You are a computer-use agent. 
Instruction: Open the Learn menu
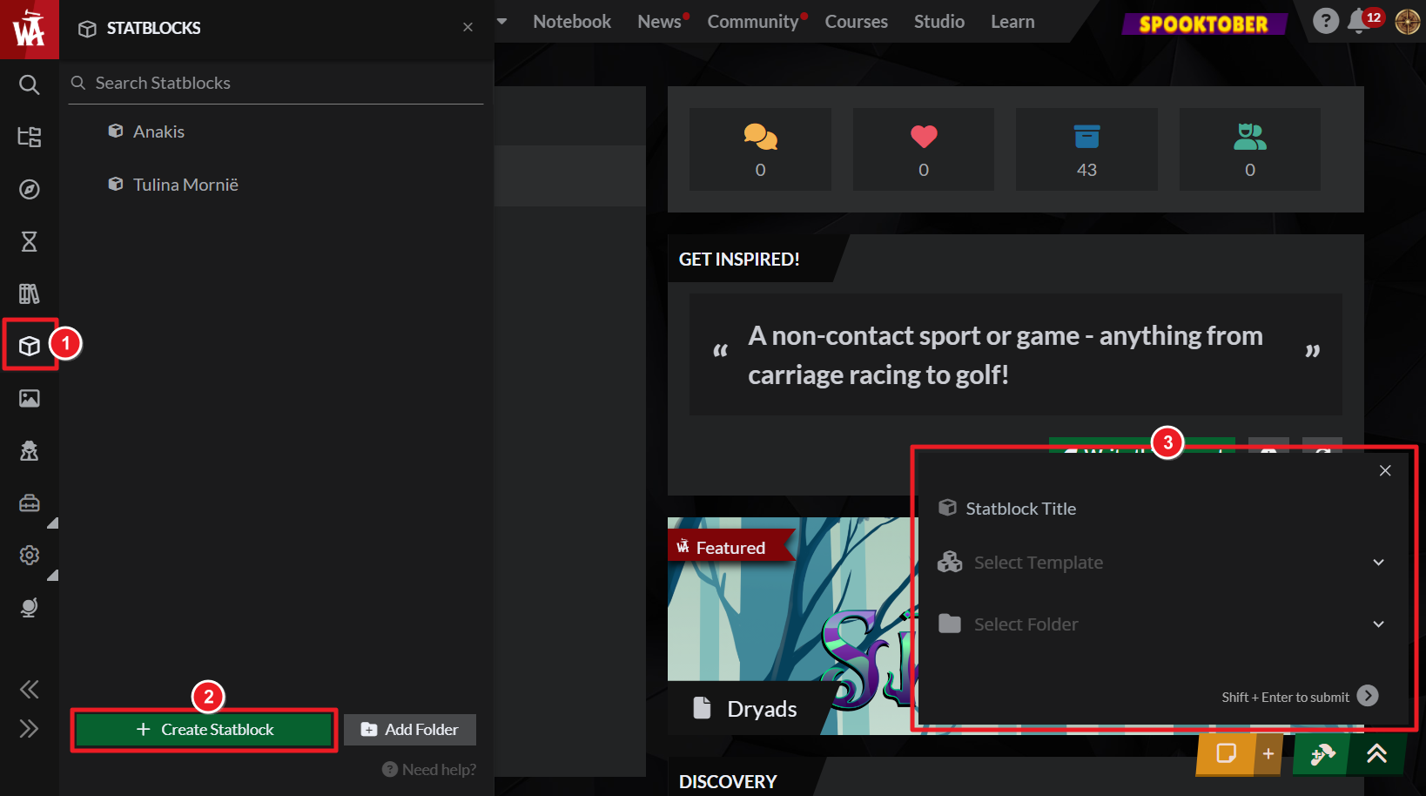point(1012,22)
